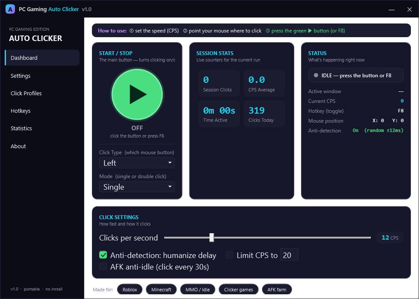This screenshot has width=419, height=299.
Task: Click the Session Clicks counter tile
Action: (x=219, y=83)
